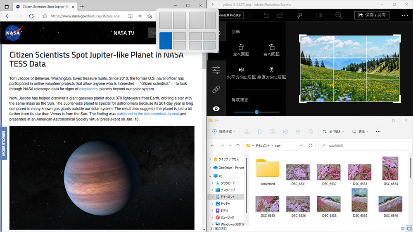413x232 pixels.
Task: Flip the image vertically
Action: (x=271, y=70)
